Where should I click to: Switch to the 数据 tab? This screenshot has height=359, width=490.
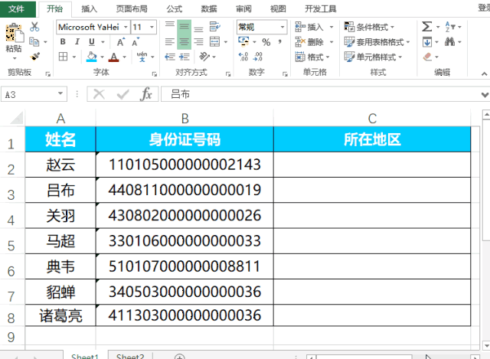click(209, 8)
